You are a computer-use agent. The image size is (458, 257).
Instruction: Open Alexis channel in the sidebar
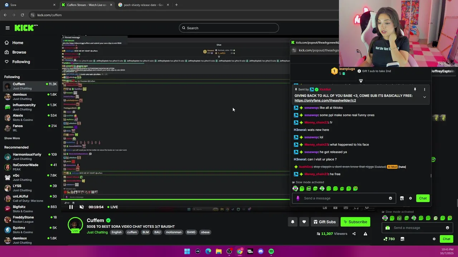[30, 117]
